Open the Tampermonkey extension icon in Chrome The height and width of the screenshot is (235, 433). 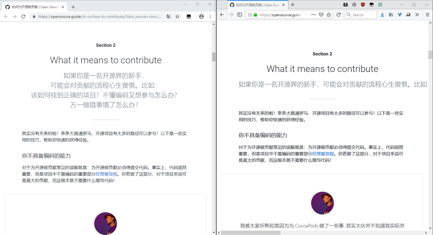189,16
